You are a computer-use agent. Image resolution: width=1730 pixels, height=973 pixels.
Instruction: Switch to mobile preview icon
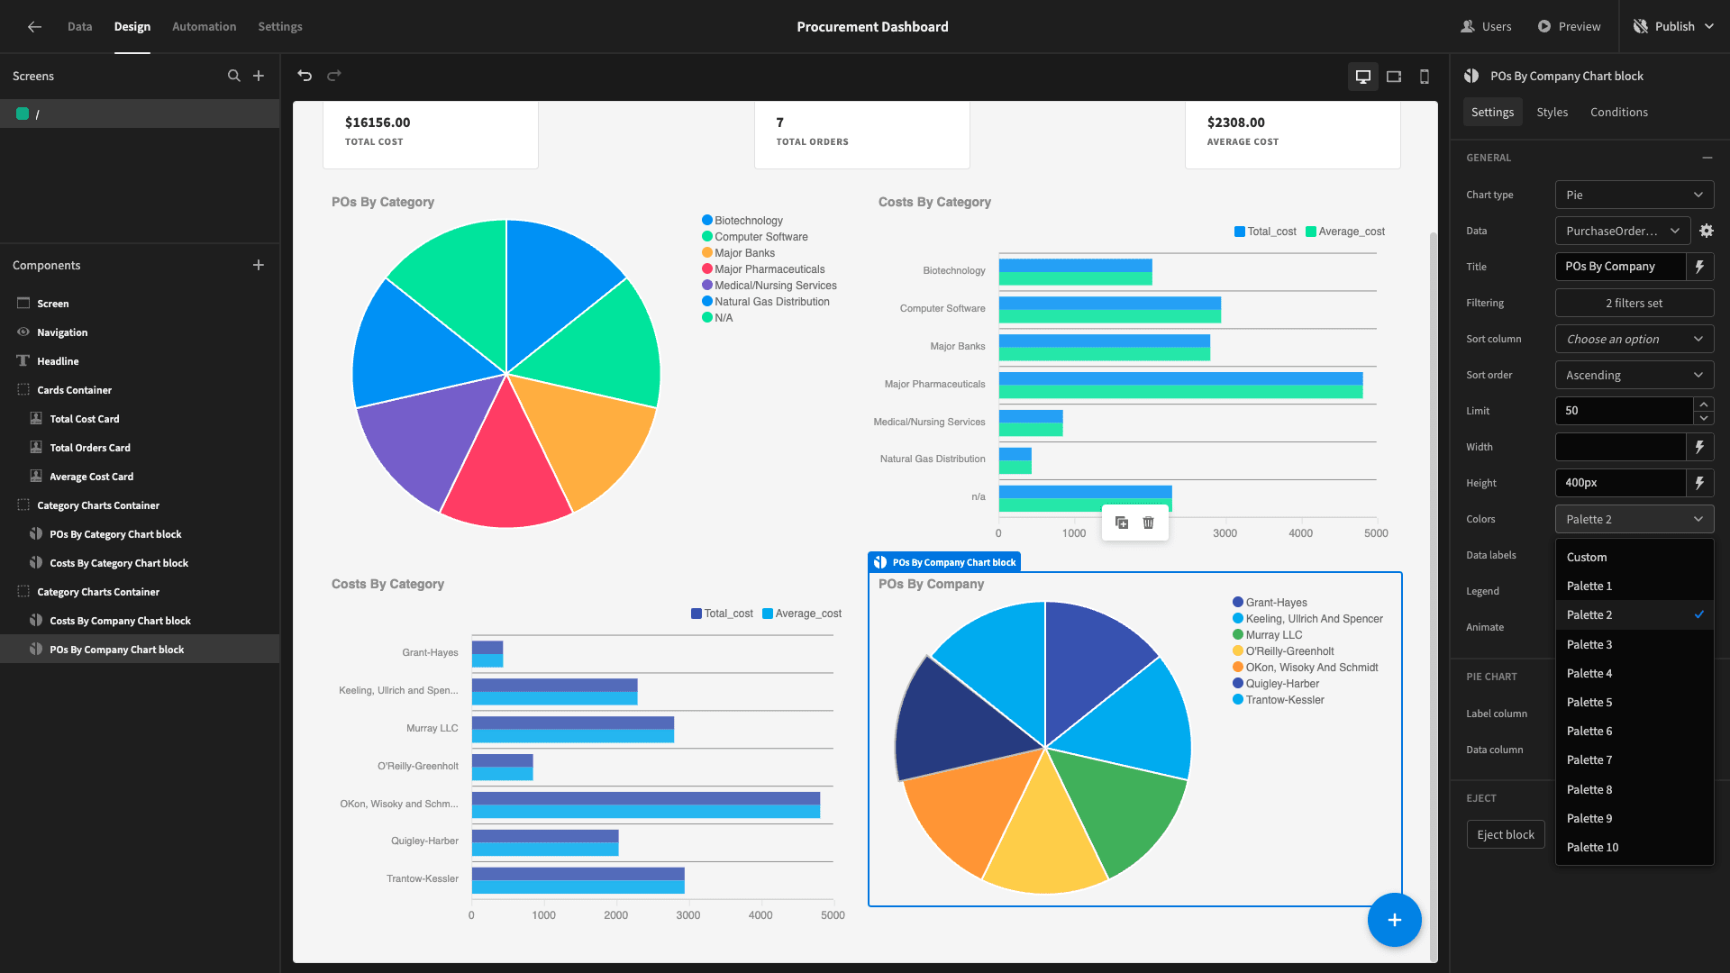(1425, 77)
